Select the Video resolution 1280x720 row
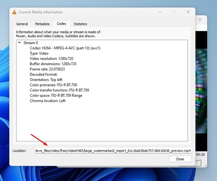The width and height of the screenshot is (217, 181). tap(52, 59)
